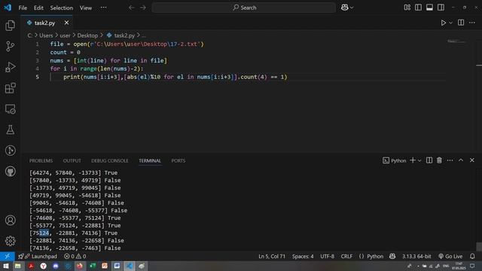Click the Search command center field
Image resolution: width=482 pixels, height=271 pixels.
[x=244, y=8]
